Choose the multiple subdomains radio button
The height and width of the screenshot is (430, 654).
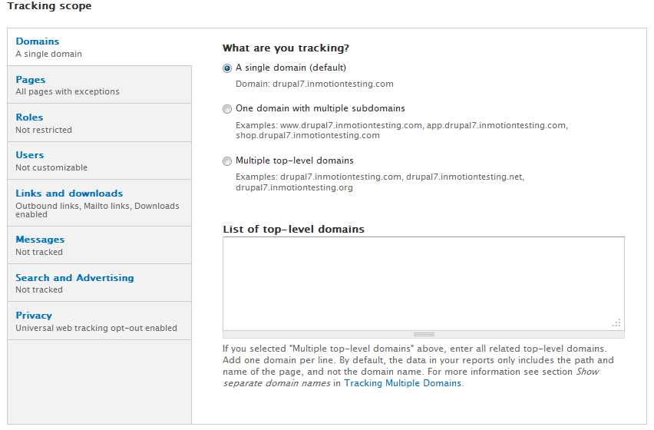227,109
